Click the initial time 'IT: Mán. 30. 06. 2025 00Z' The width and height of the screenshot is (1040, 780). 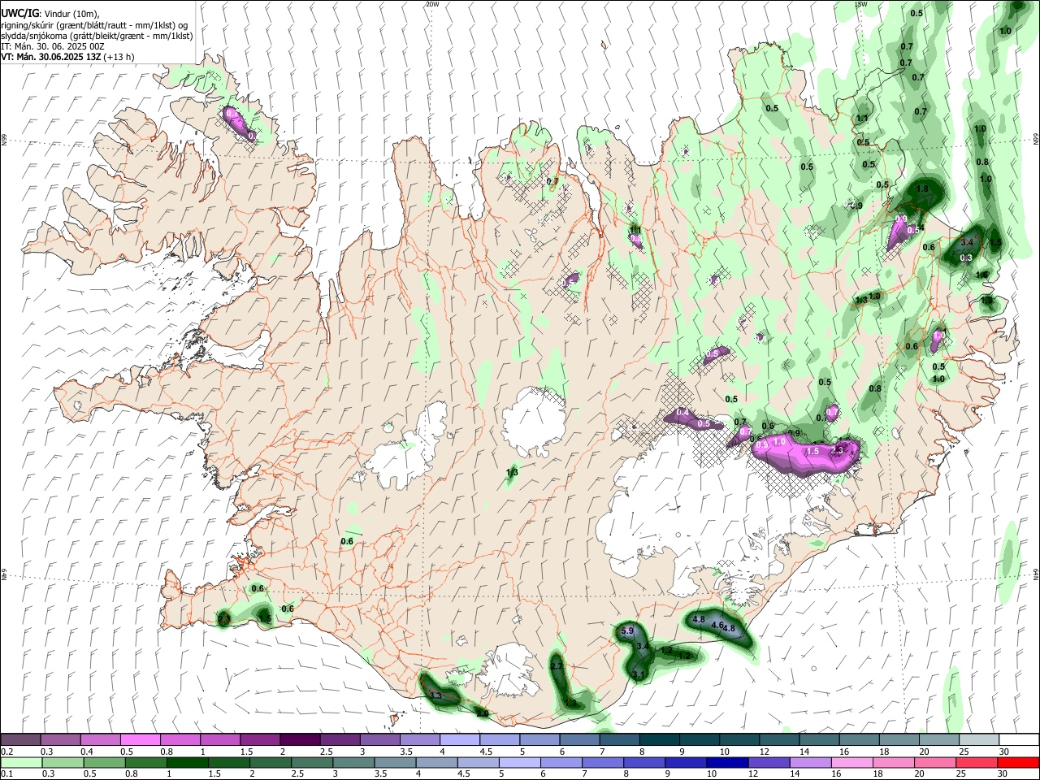pos(52,46)
